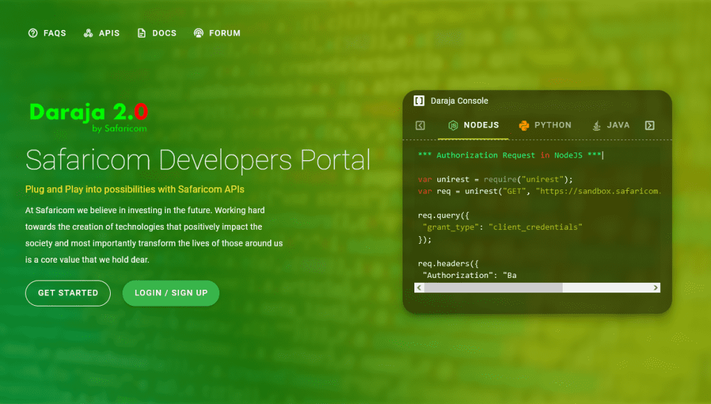711x404 pixels.
Task: Click the Python logo icon
Action: (524, 125)
